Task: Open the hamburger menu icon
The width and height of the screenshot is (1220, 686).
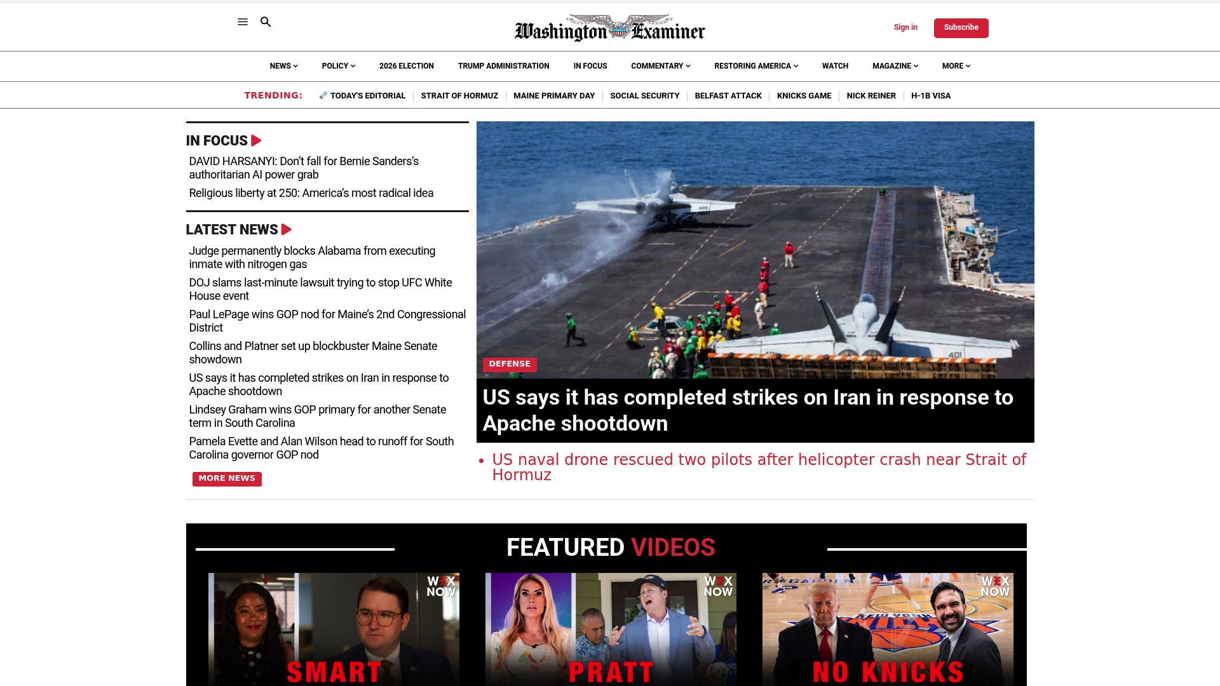Action: point(243,22)
